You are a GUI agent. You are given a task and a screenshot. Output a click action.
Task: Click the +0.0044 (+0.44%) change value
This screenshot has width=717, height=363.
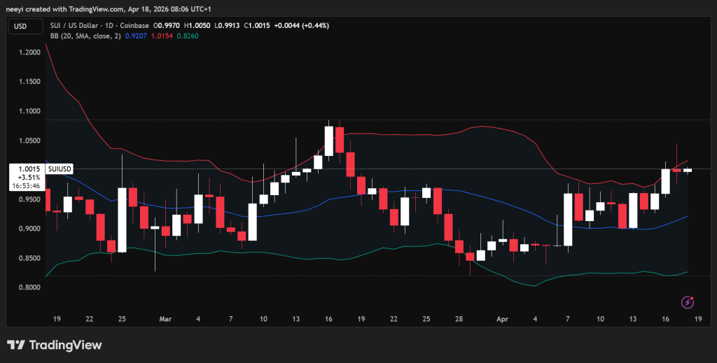pos(305,26)
